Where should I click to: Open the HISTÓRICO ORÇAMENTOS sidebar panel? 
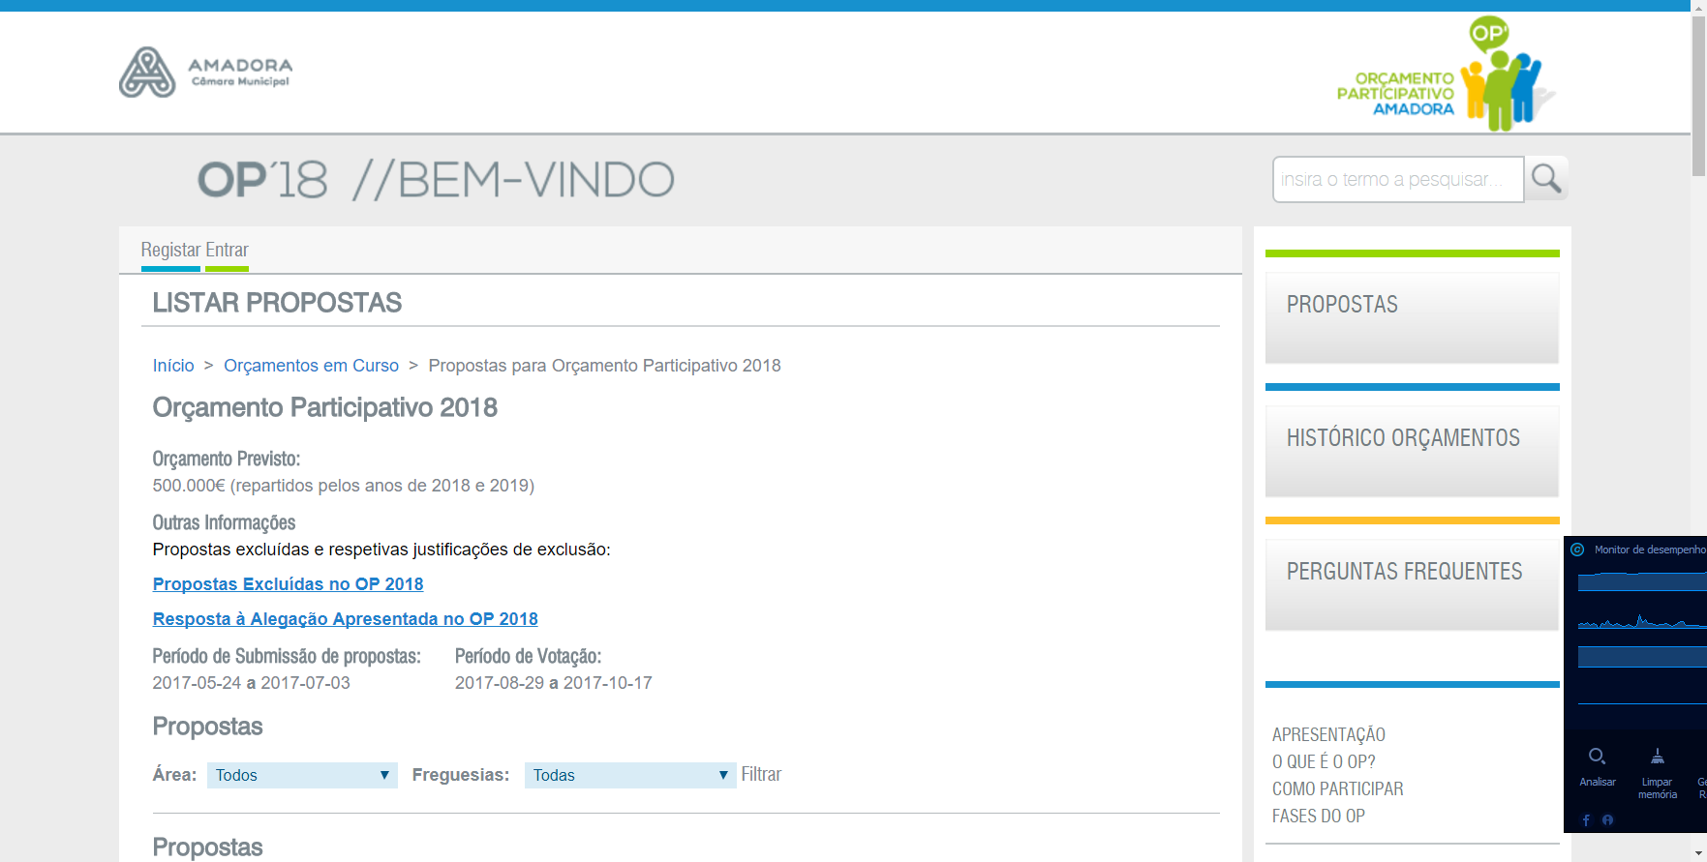(x=1412, y=450)
